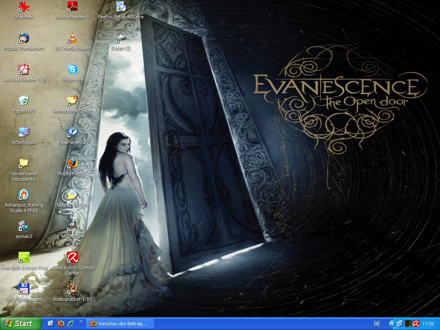
Task: Launch VLC media player shortcut
Action: coord(72,38)
